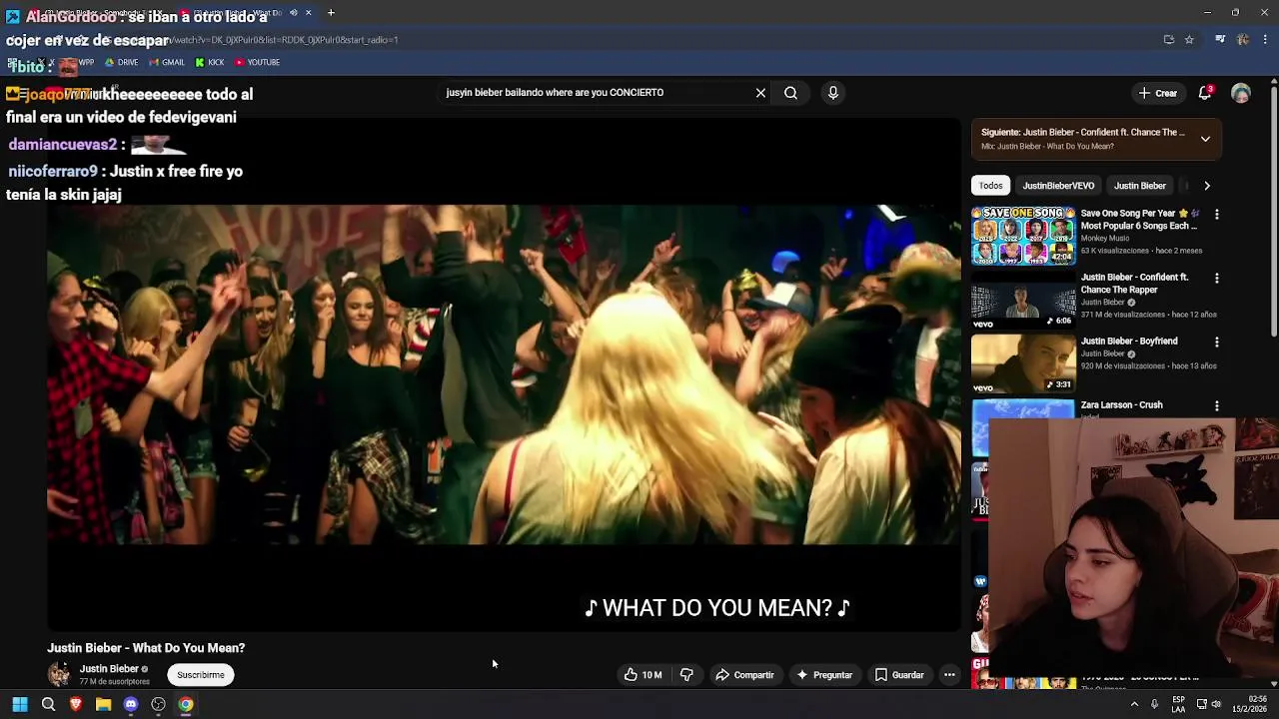
Task: Open Brave browser from the taskbar
Action: click(76, 705)
